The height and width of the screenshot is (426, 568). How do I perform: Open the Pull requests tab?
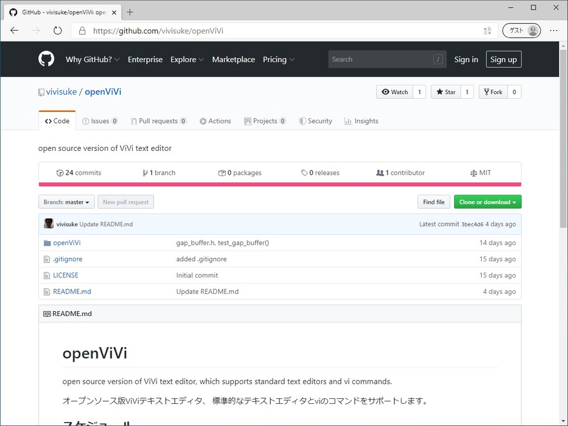[x=158, y=121]
